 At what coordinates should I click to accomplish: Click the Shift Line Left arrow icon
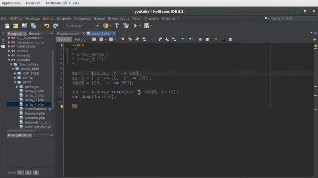(183, 39)
